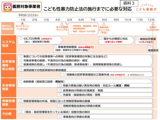Check the 役割分担の検討 checkbox
This screenshot has width=160, height=120.
click(x=21, y=112)
